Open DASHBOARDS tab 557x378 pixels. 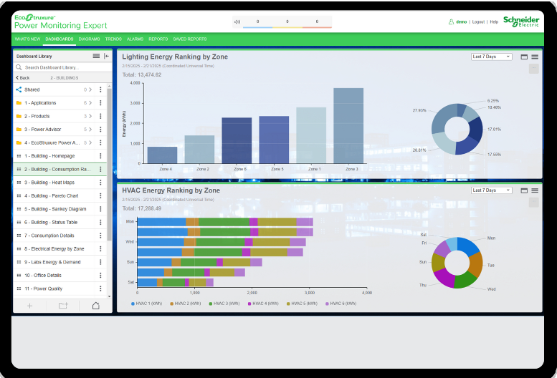point(59,39)
